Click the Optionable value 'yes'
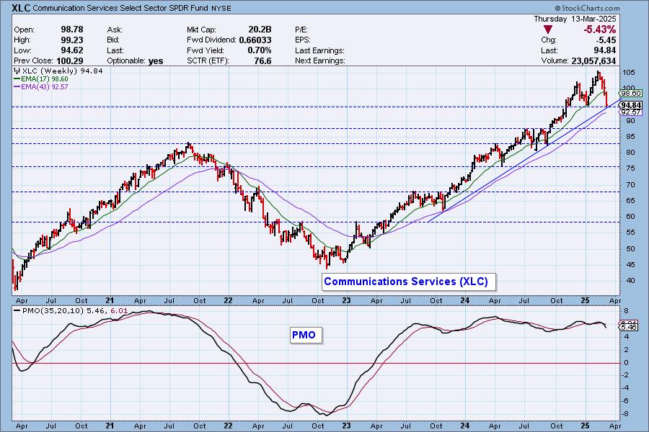Viewport: 649px width, 432px height. pyautogui.click(x=156, y=60)
